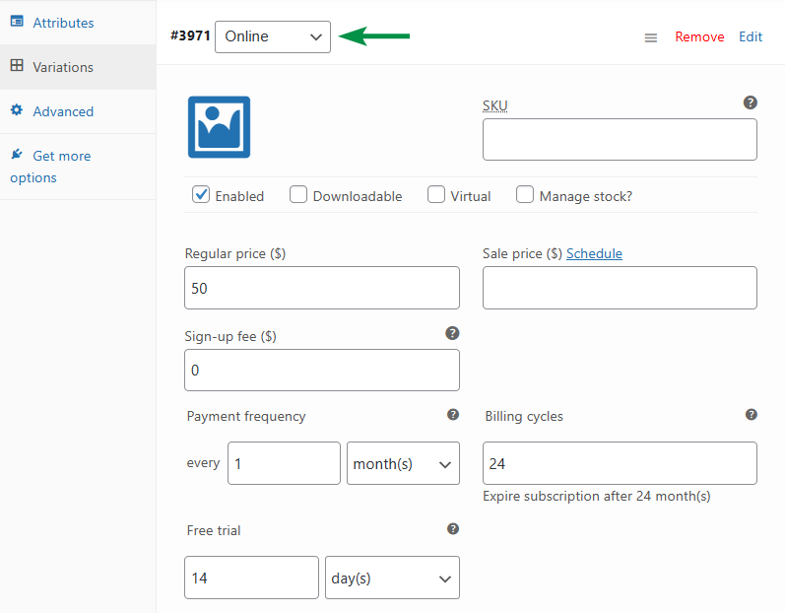Click the Billing cycles help icon
The height and width of the screenshot is (613, 785).
tap(751, 415)
